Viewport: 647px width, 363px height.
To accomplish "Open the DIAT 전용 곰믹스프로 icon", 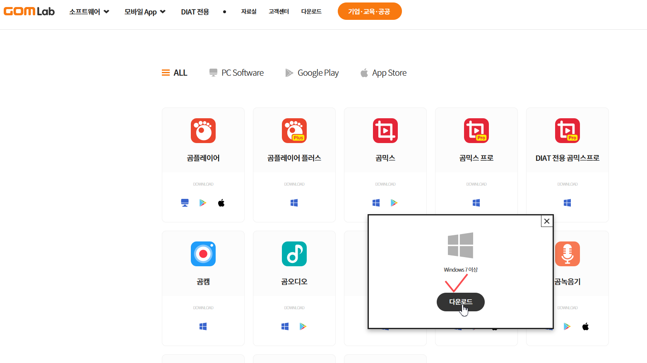I will [568, 131].
